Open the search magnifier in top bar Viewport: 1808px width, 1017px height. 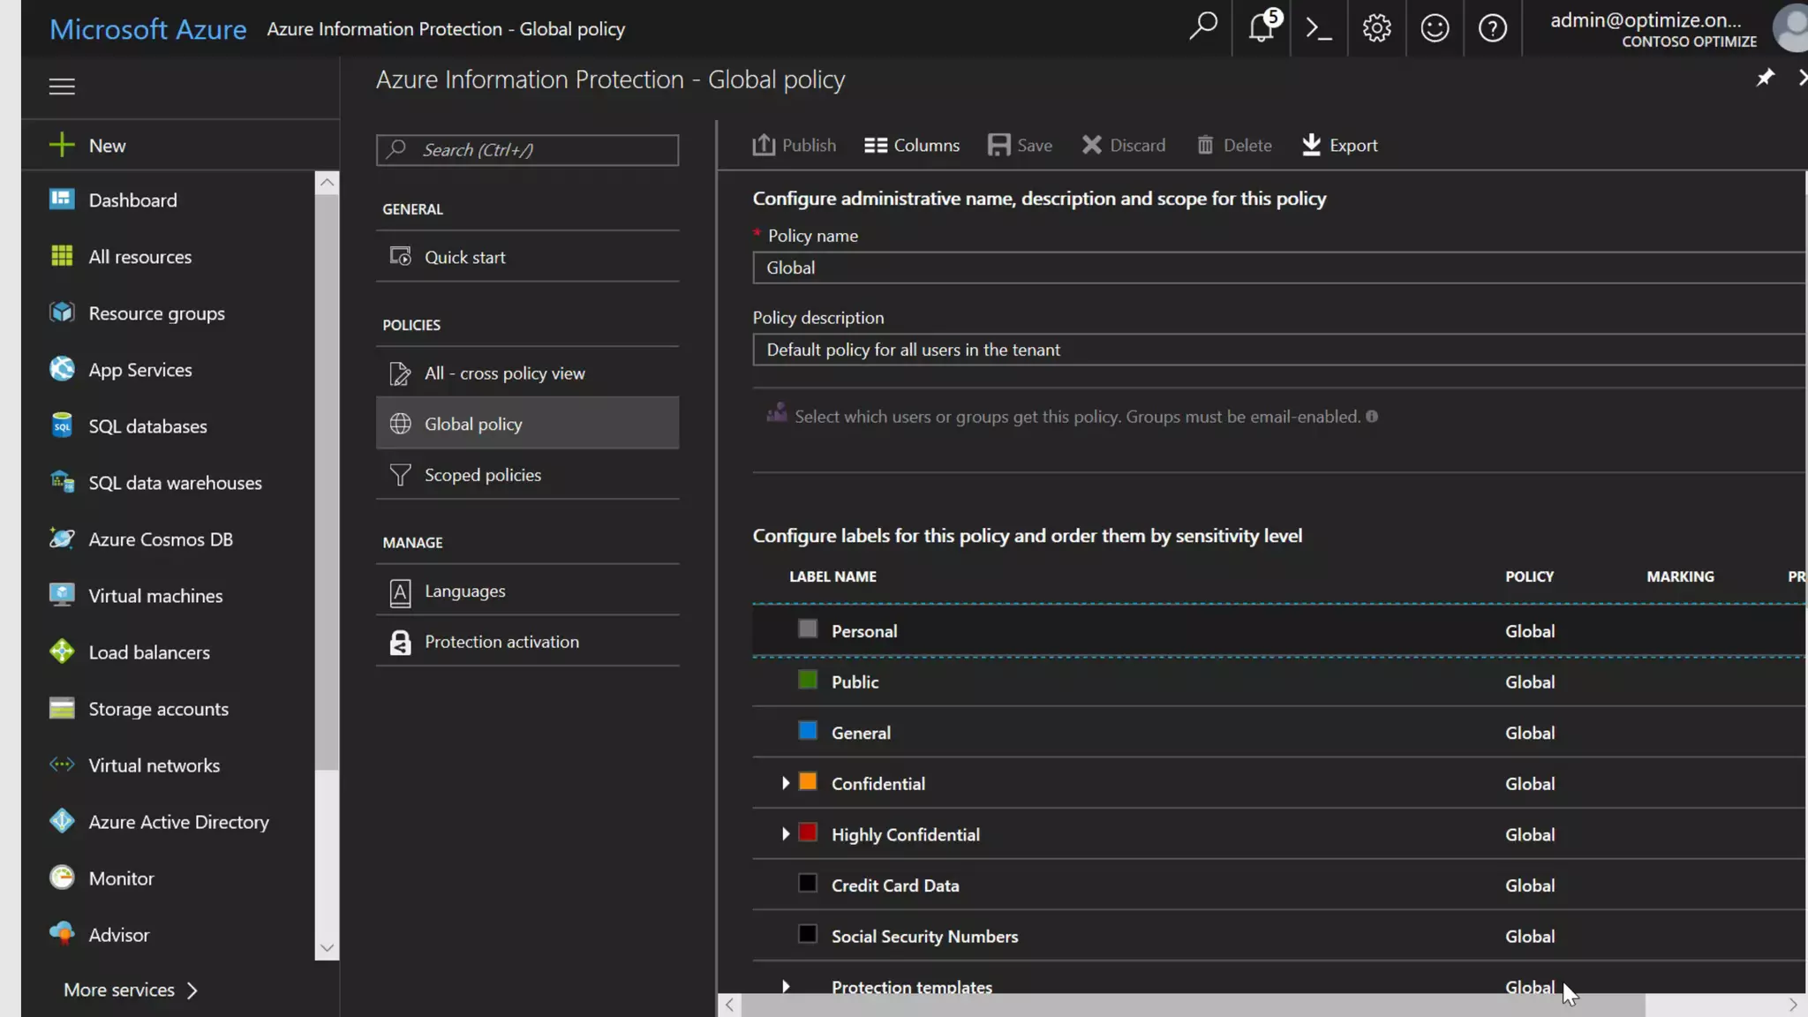click(1202, 27)
